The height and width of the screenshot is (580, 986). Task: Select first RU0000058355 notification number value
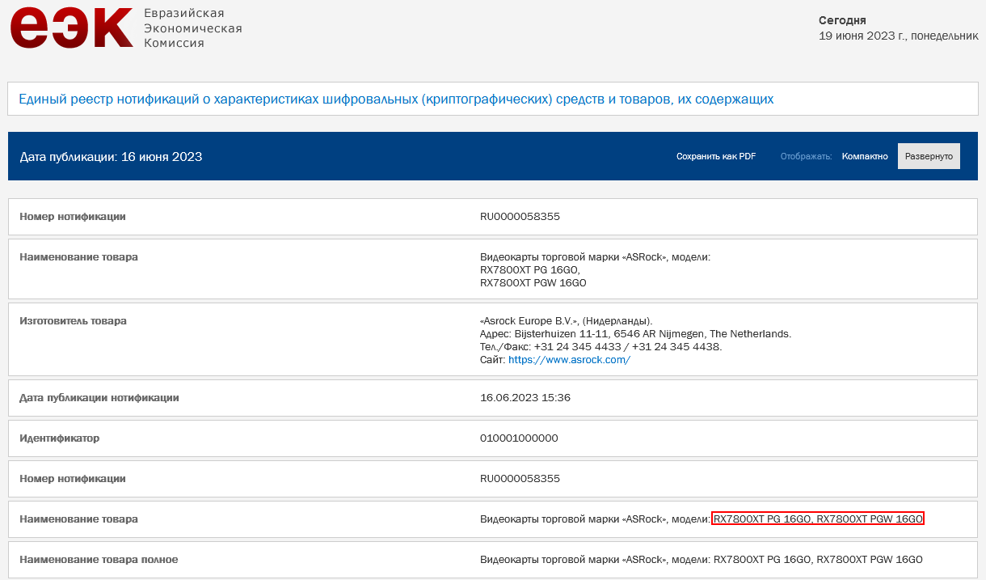click(520, 217)
